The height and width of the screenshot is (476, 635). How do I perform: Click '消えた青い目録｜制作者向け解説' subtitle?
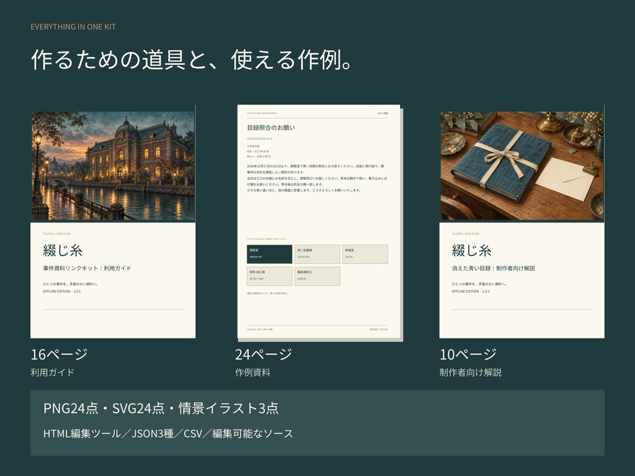[493, 268]
